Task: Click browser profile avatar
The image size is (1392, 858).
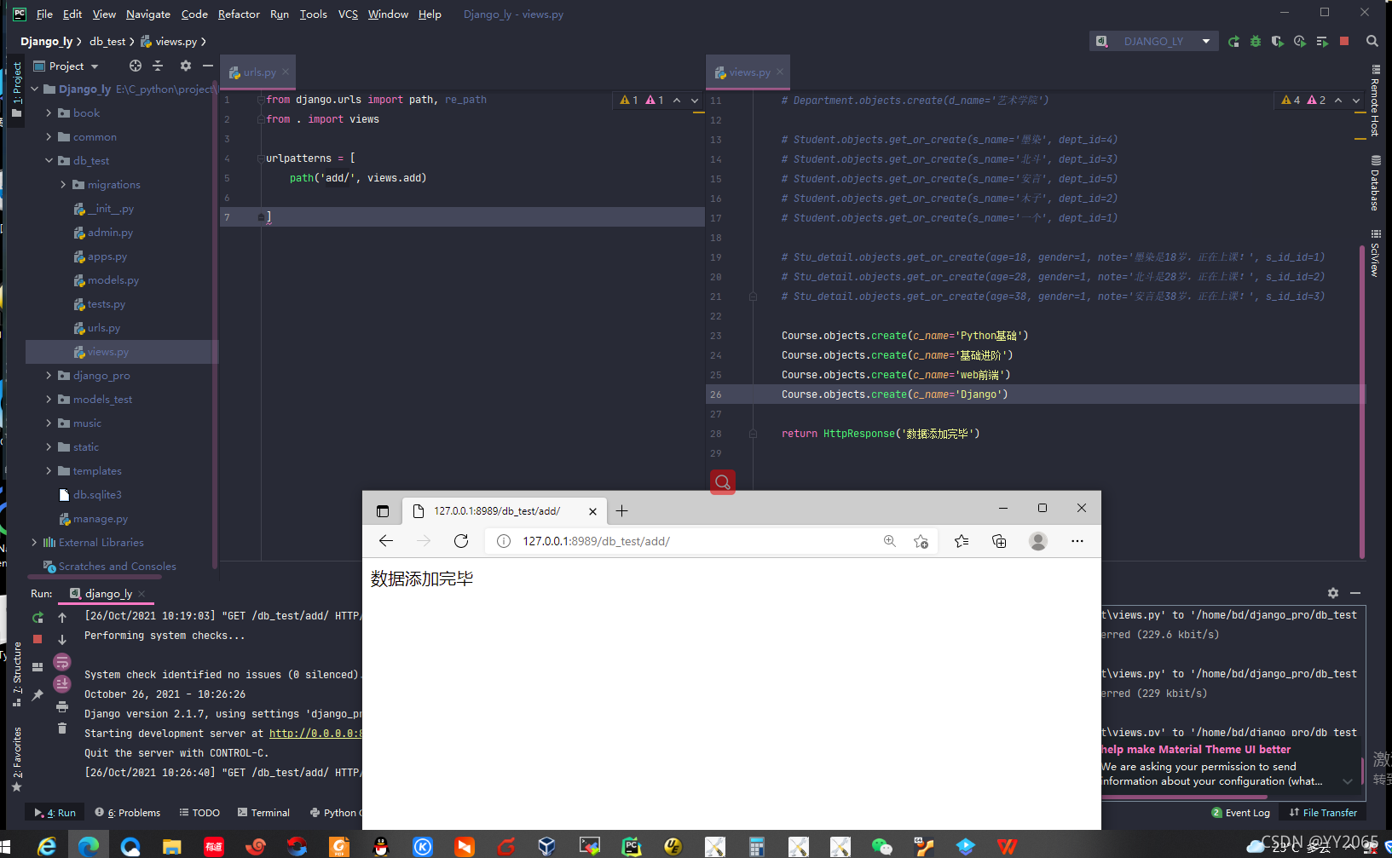Action: tap(1038, 541)
